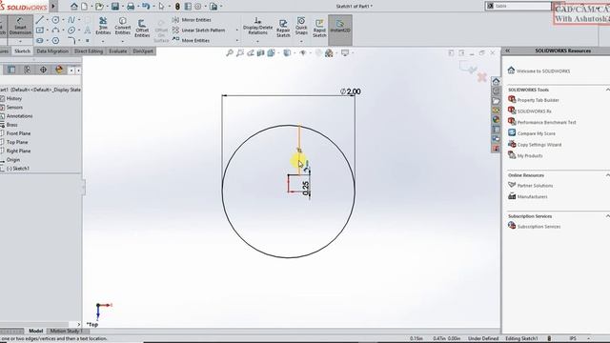Screen dimensions: 610x343
Task: Open Move Entities dropdown arrow
Action: (237, 40)
